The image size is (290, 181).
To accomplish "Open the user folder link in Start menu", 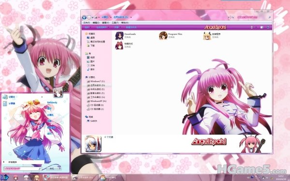I will pyautogui.click(x=52, y=102).
